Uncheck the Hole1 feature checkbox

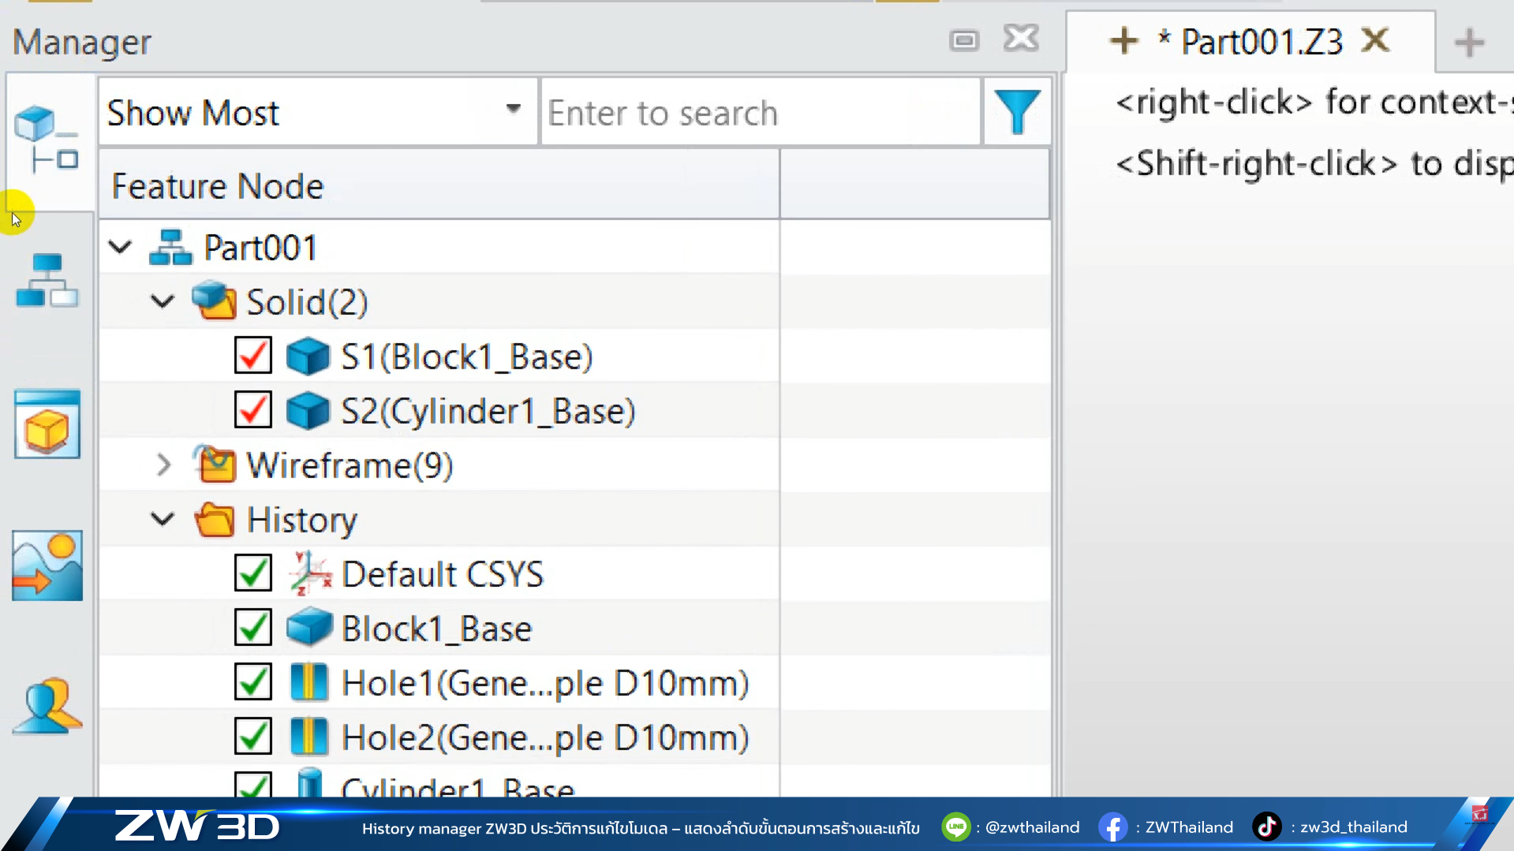[x=253, y=682]
